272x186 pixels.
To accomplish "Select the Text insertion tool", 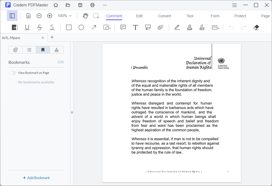I will click(x=135, y=27).
